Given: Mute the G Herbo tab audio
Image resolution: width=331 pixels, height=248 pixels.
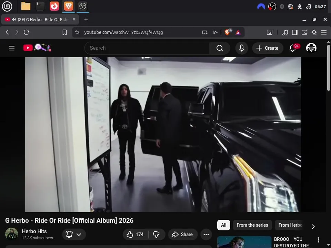Looking at the screenshot, I should pos(14,19).
